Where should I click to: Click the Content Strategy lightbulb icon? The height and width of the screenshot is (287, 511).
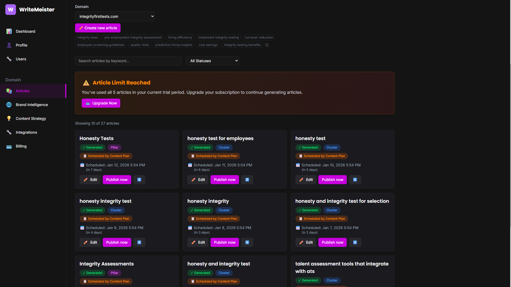(x=9, y=119)
